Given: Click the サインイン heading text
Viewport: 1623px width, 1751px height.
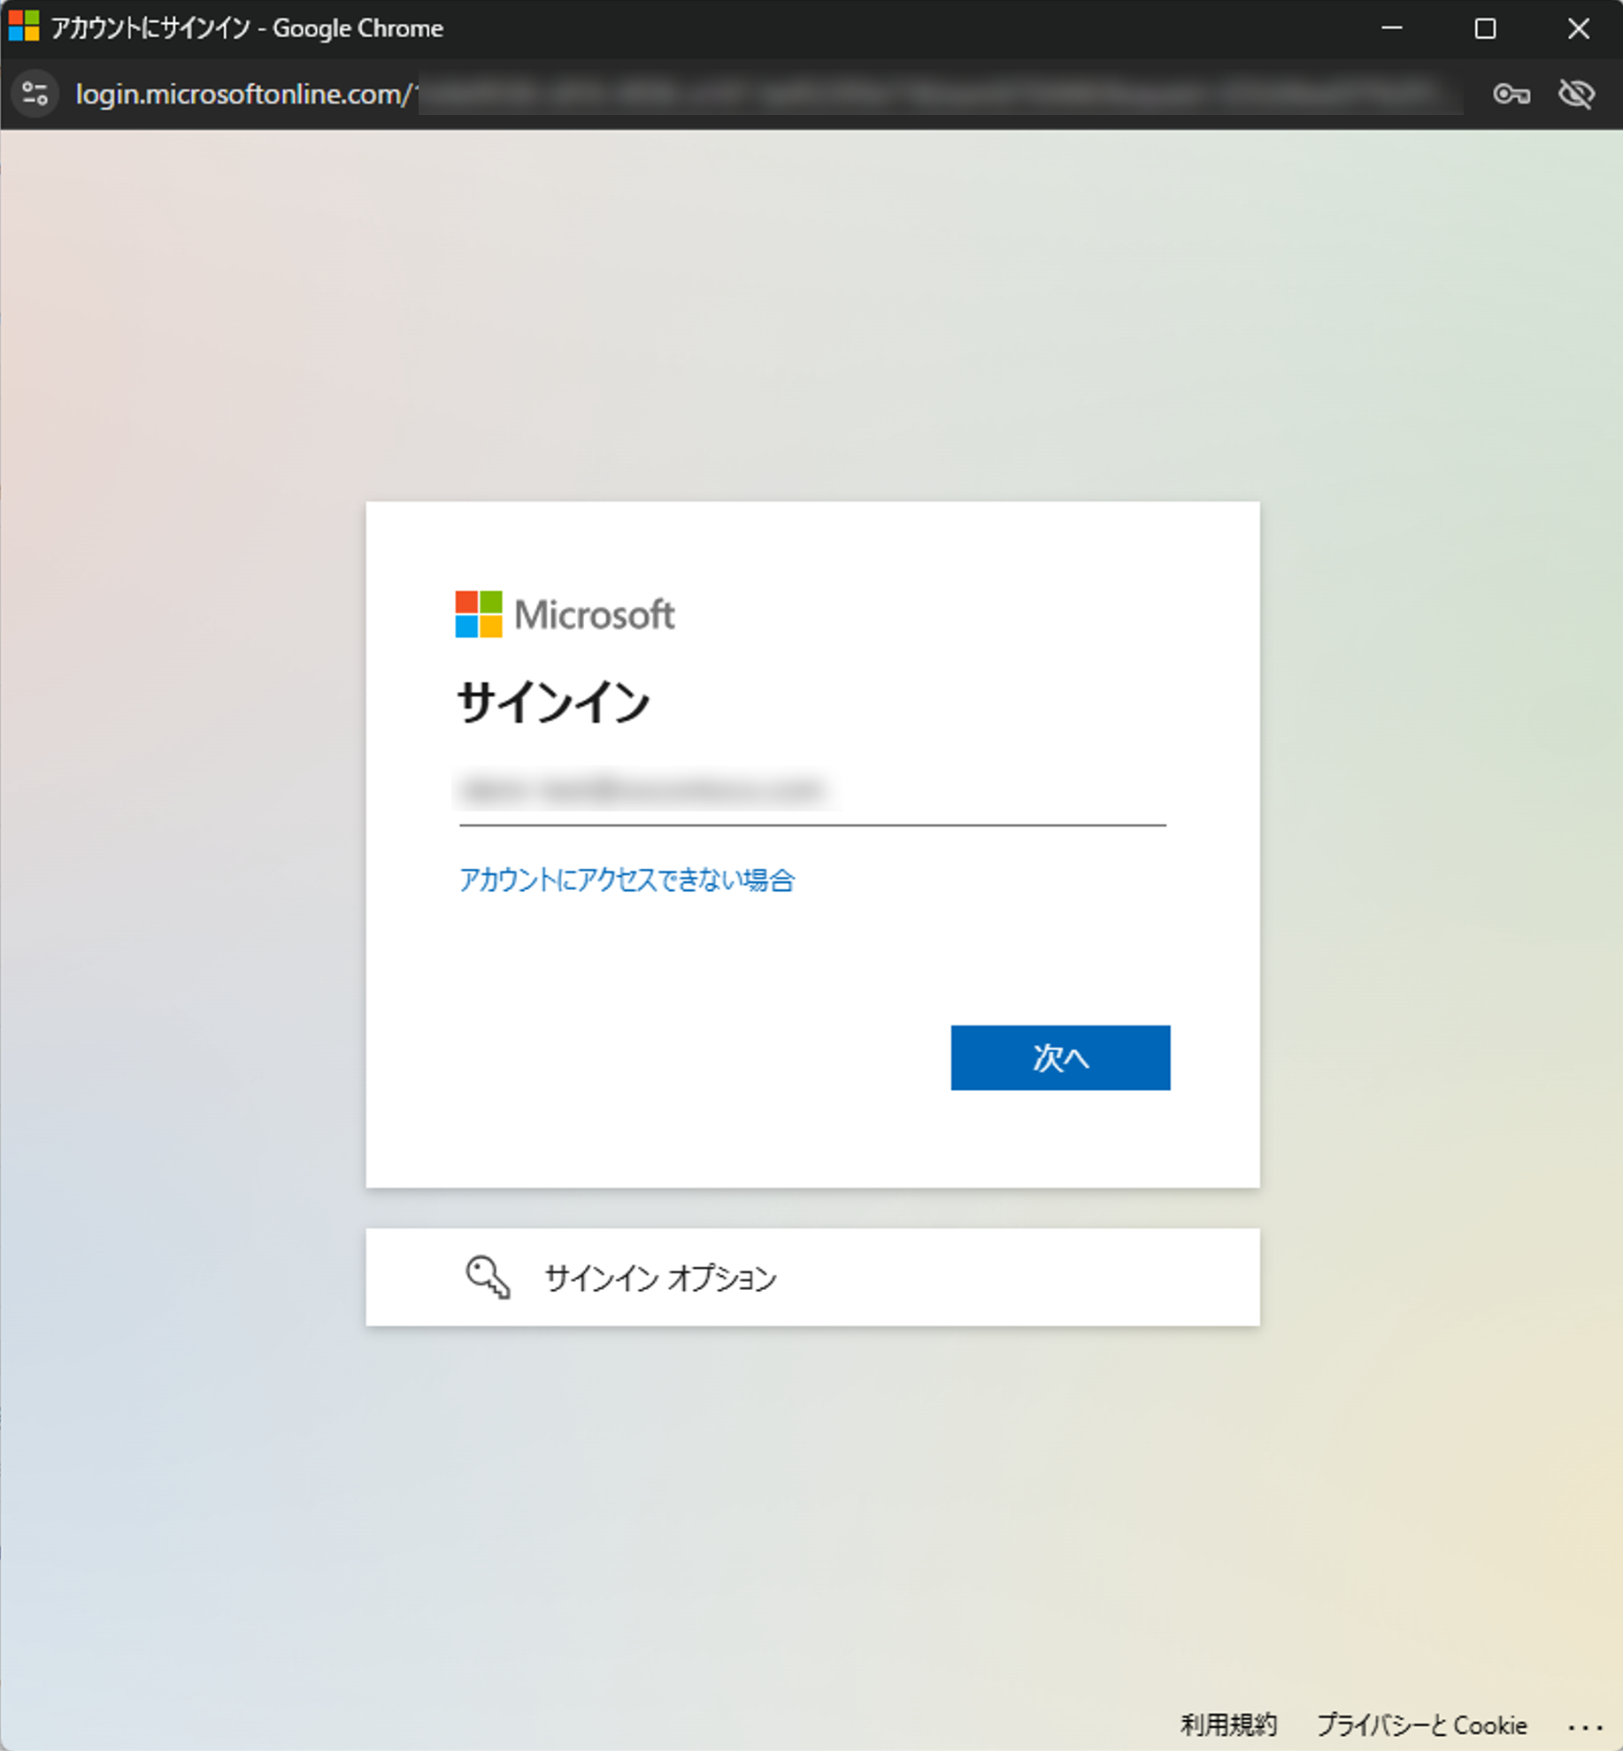Looking at the screenshot, I should (x=554, y=703).
